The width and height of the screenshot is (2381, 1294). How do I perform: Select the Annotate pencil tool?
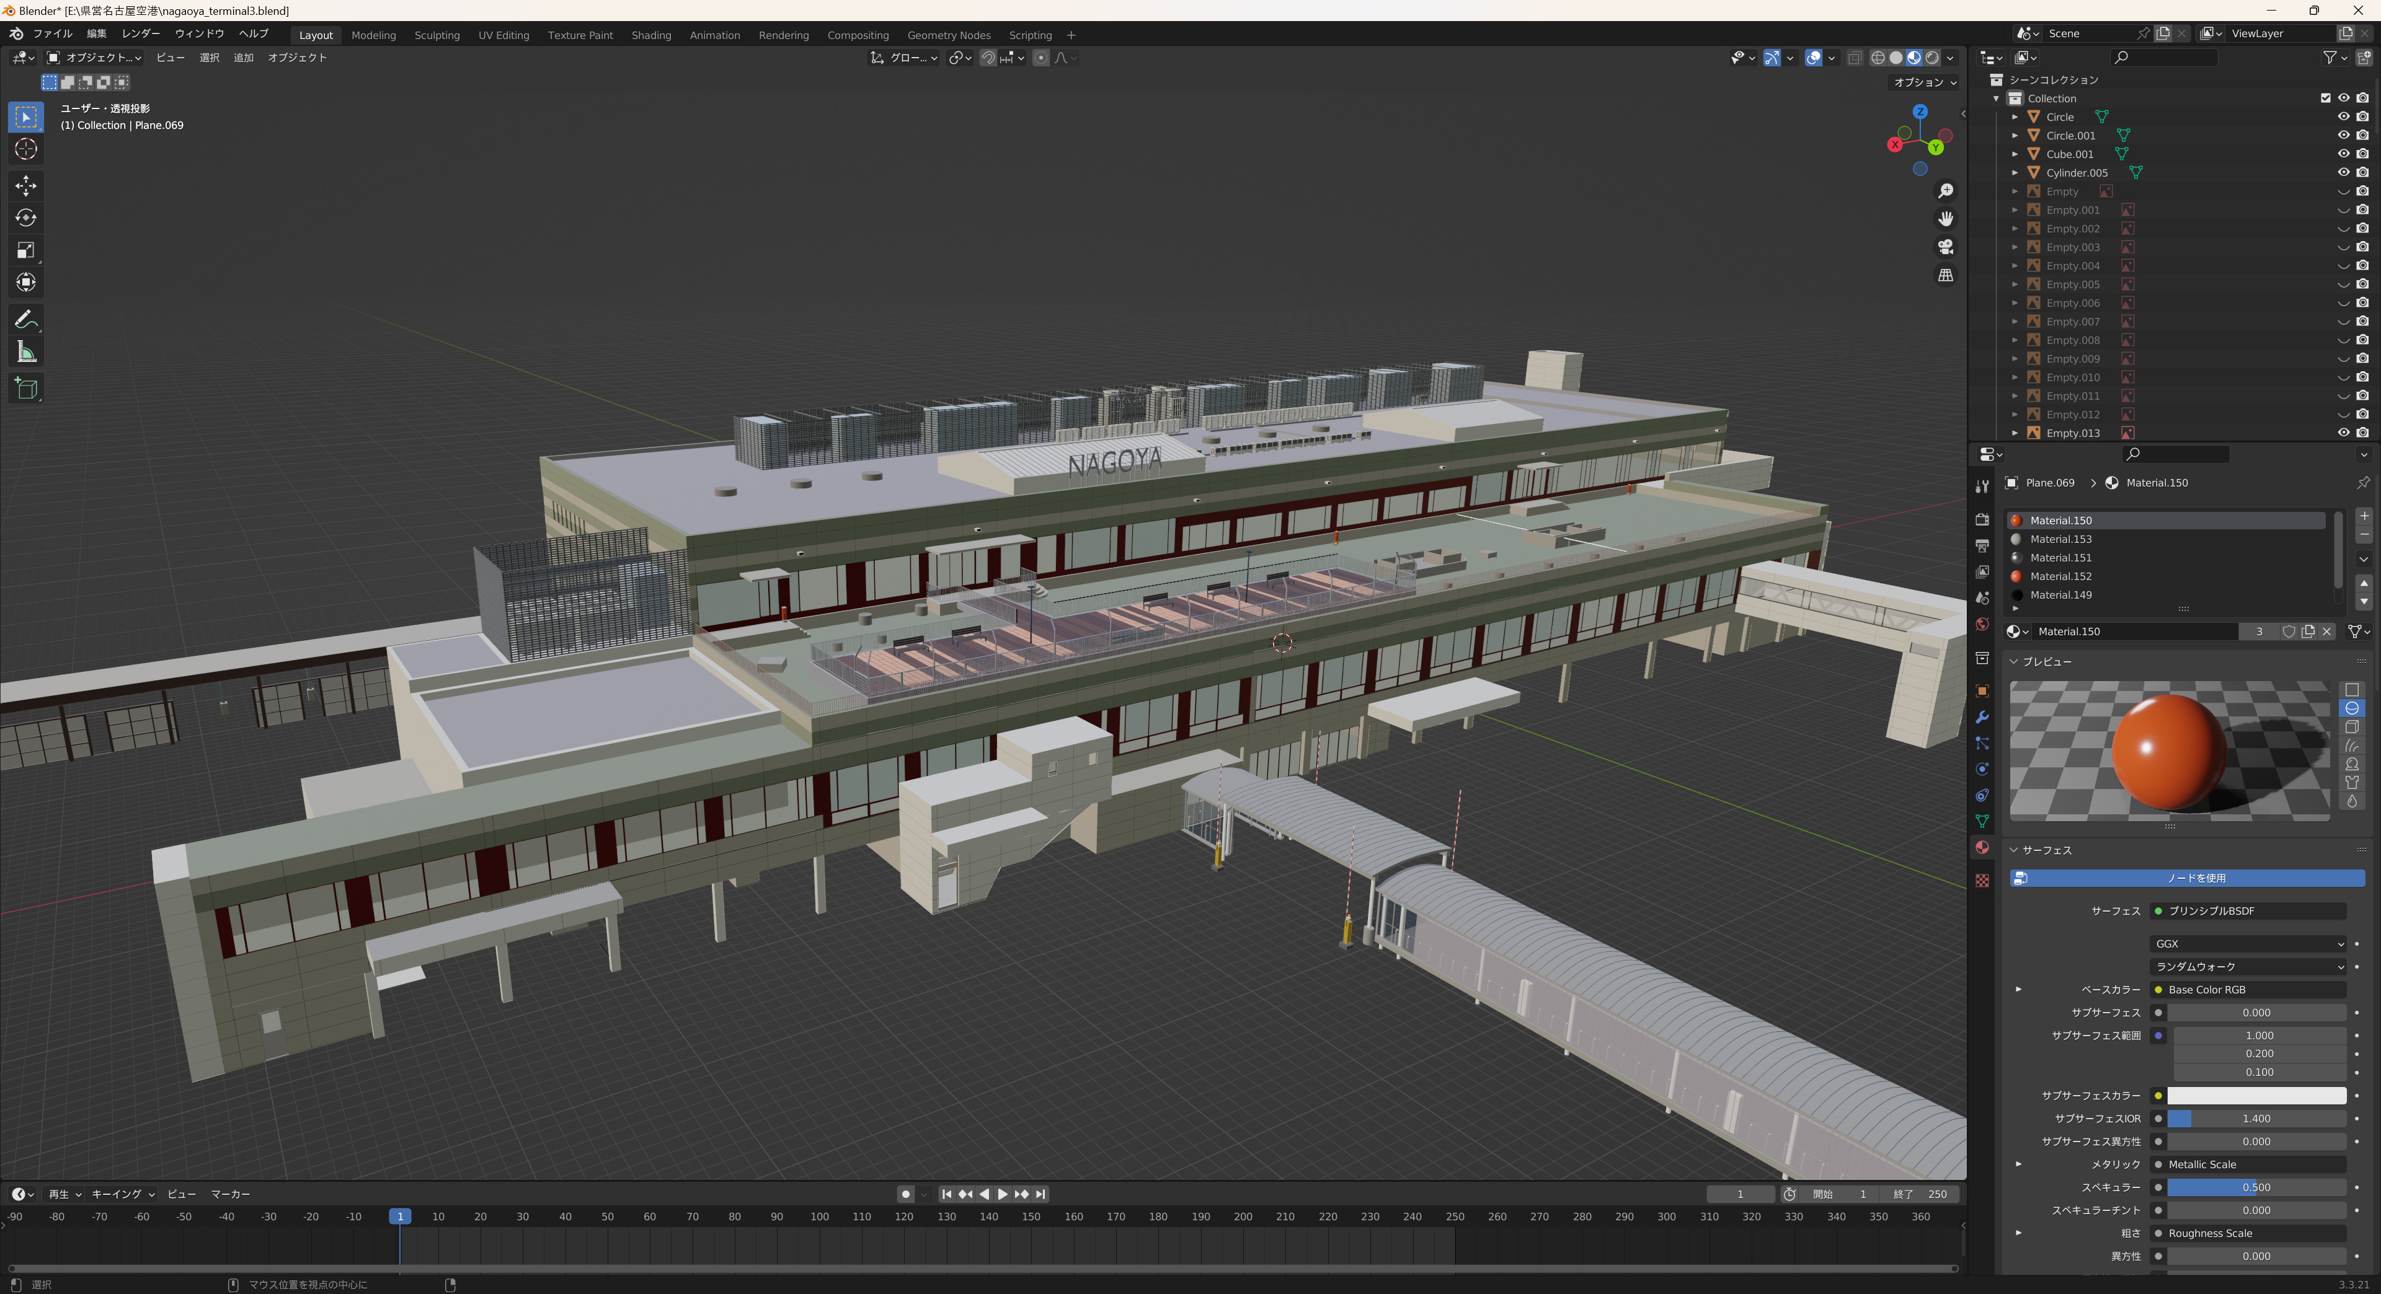coord(26,320)
